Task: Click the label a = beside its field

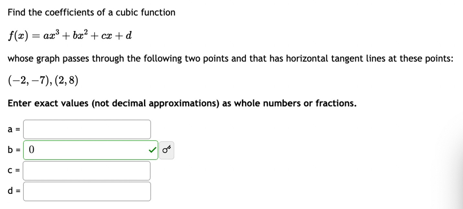Action: click(x=13, y=129)
